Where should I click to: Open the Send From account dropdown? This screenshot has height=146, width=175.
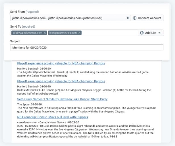pyautogui.click(x=70, y=18)
